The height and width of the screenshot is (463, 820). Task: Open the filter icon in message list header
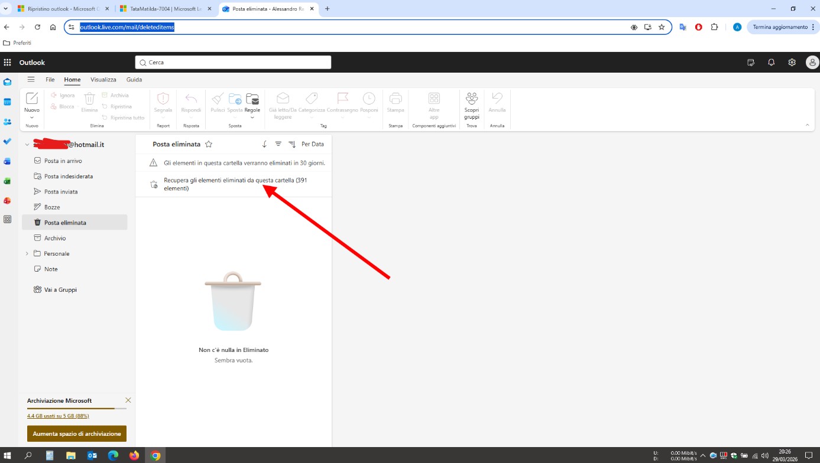coord(278,144)
